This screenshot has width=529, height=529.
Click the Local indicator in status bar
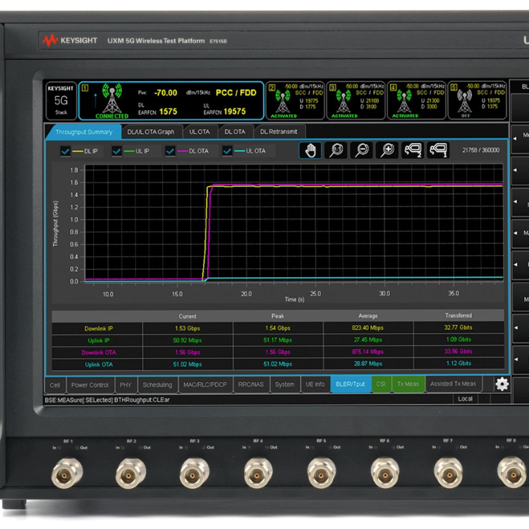coord(466,399)
